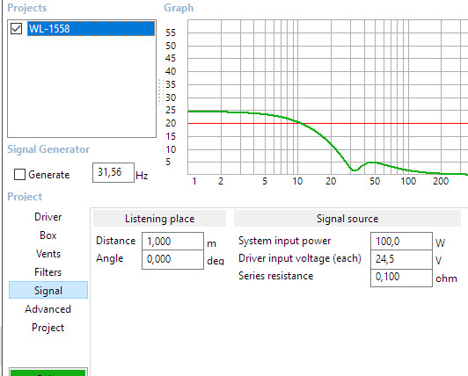
Task: Switch to the Filters tab
Action: coord(48,272)
